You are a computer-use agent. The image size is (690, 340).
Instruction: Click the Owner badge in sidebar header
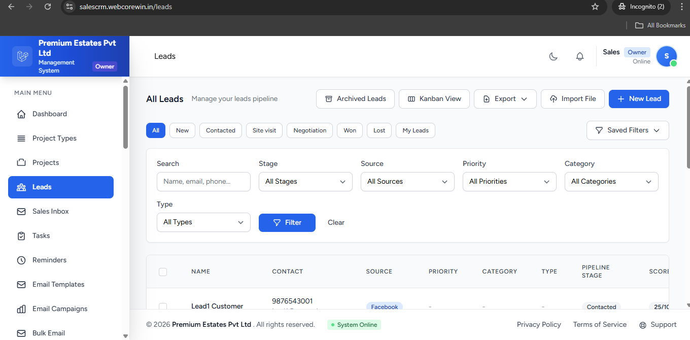105,66
